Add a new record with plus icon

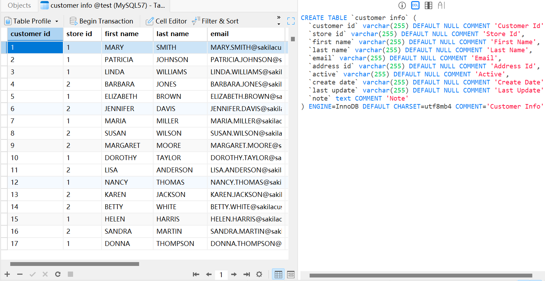click(x=7, y=274)
